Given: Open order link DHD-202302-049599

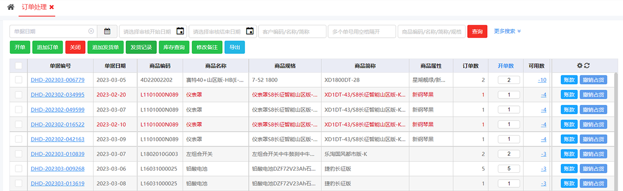Looking at the screenshot, I should click(x=58, y=110).
